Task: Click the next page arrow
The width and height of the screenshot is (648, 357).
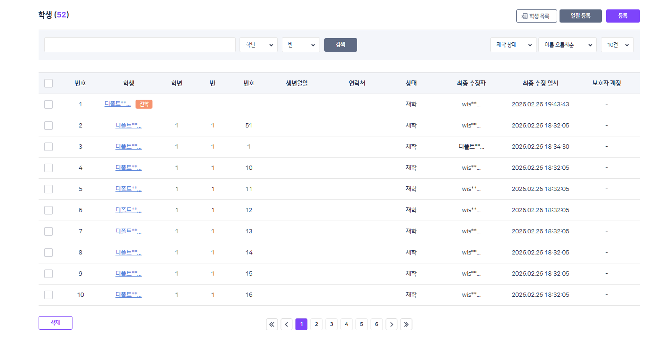Action: pos(392,324)
